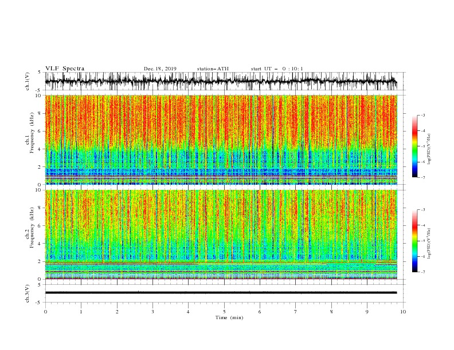Click the "ch.3(V)" axis label
The width and height of the screenshot is (454, 350).
tap(28, 293)
